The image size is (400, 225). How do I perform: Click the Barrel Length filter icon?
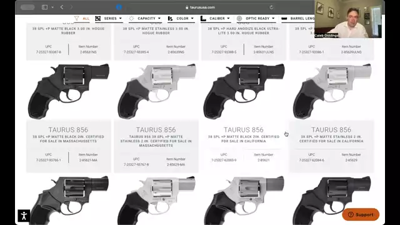pyautogui.click(x=284, y=18)
